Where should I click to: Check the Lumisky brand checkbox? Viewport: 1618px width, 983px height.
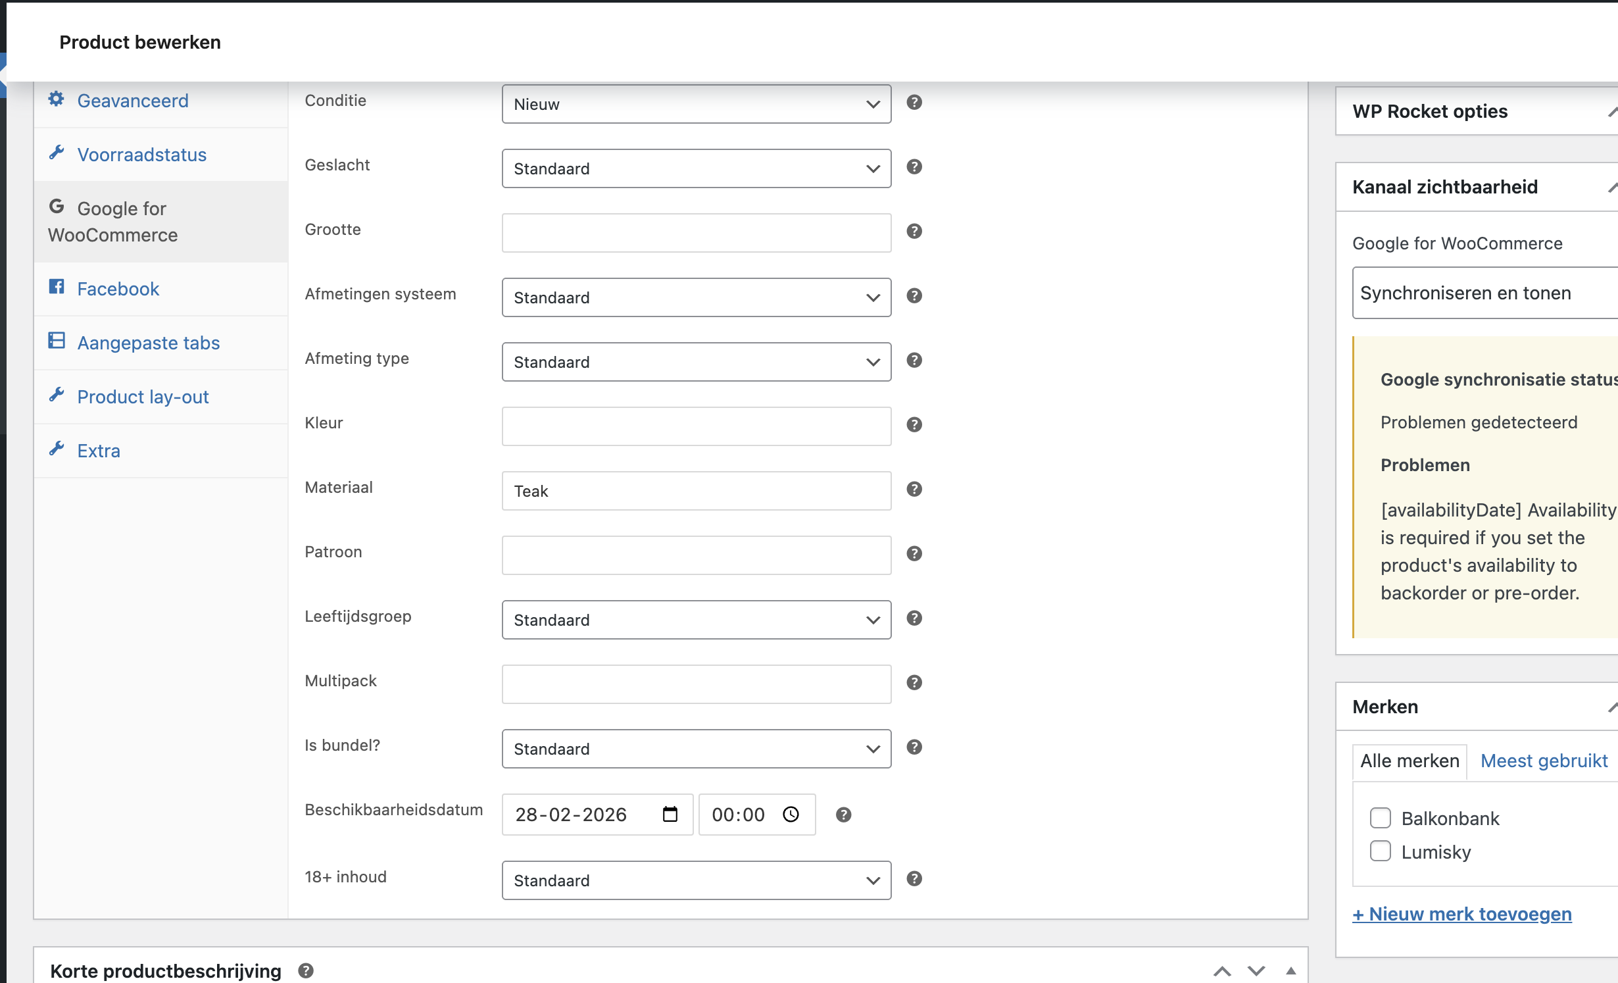(1381, 851)
